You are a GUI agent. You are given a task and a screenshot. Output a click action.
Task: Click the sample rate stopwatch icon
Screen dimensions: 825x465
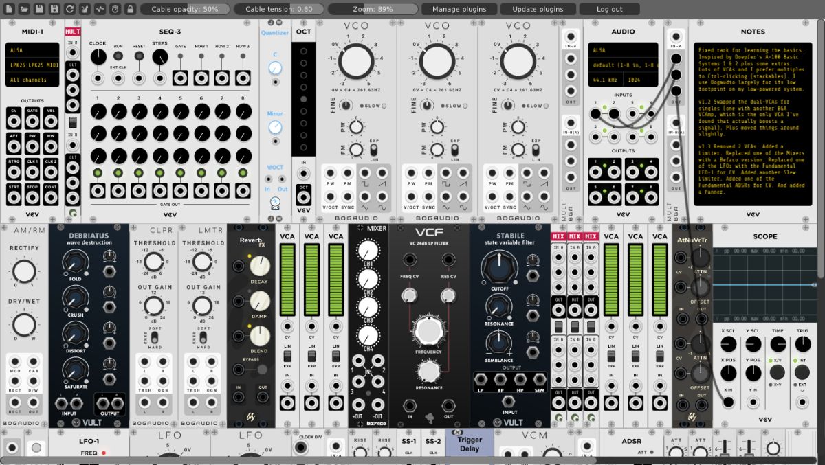coord(115,9)
